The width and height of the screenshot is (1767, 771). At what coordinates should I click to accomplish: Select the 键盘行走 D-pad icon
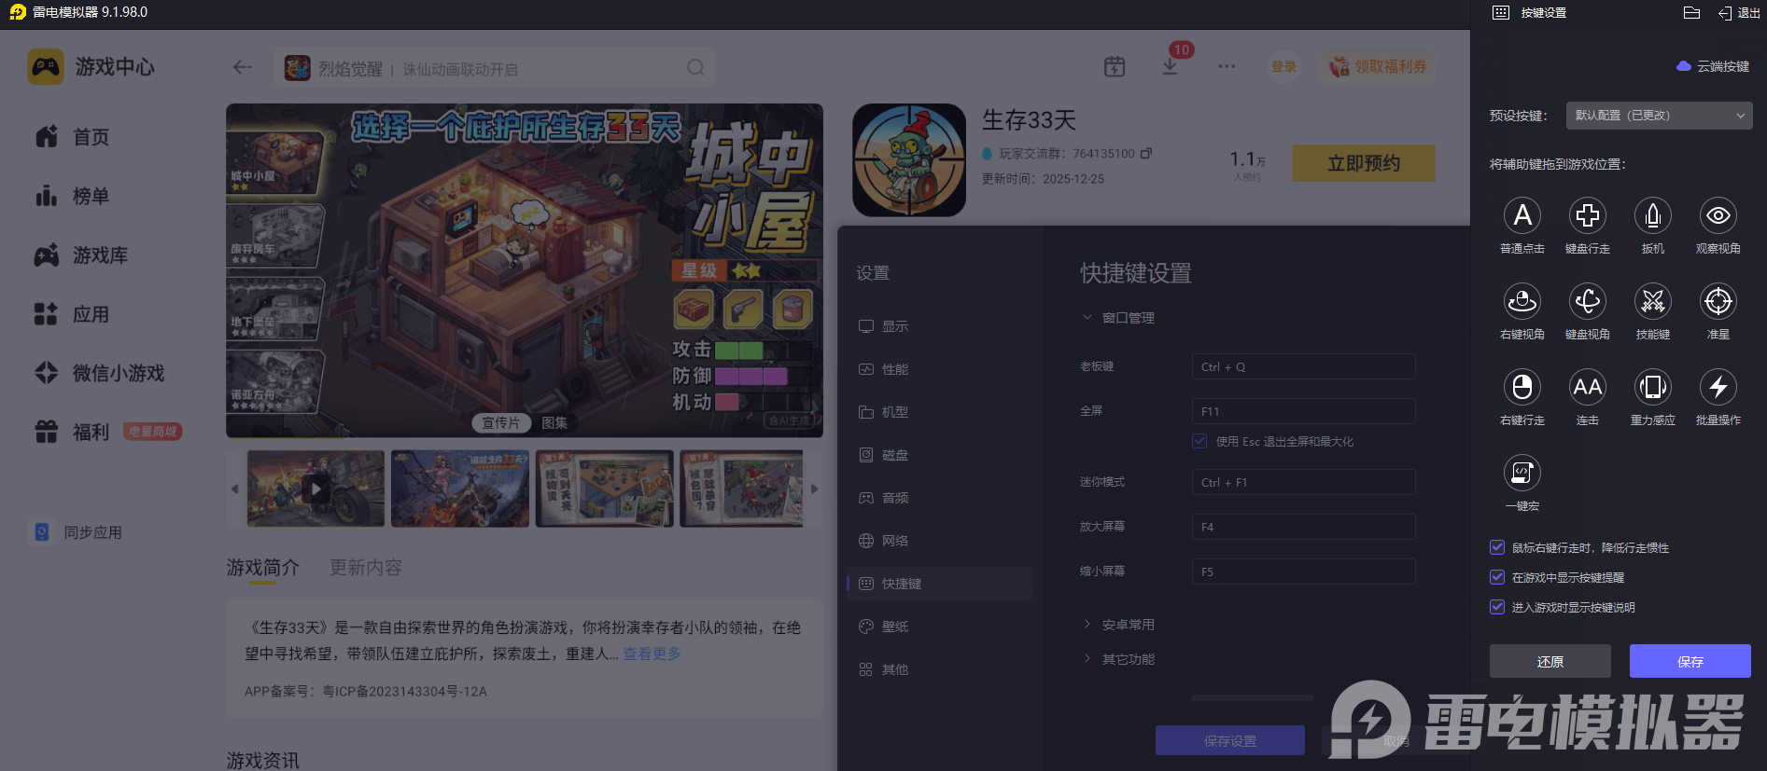1588,215
